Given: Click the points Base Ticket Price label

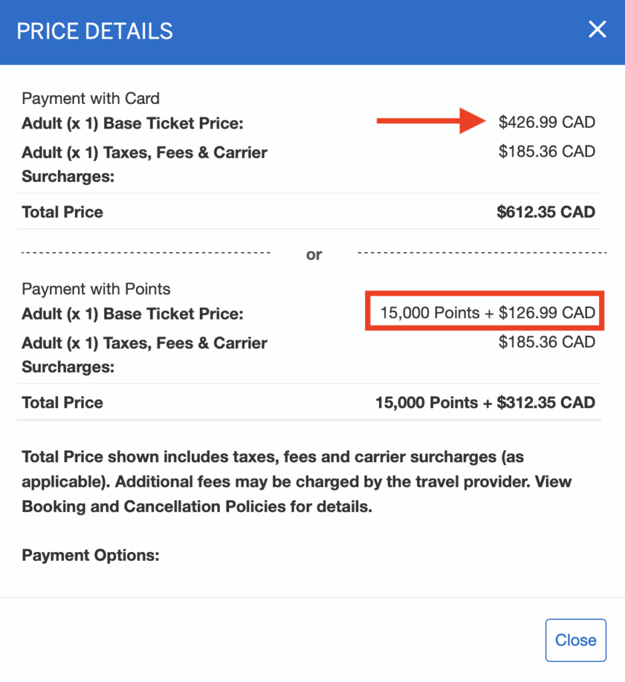Looking at the screenshot, I should [x=133, y=314].
